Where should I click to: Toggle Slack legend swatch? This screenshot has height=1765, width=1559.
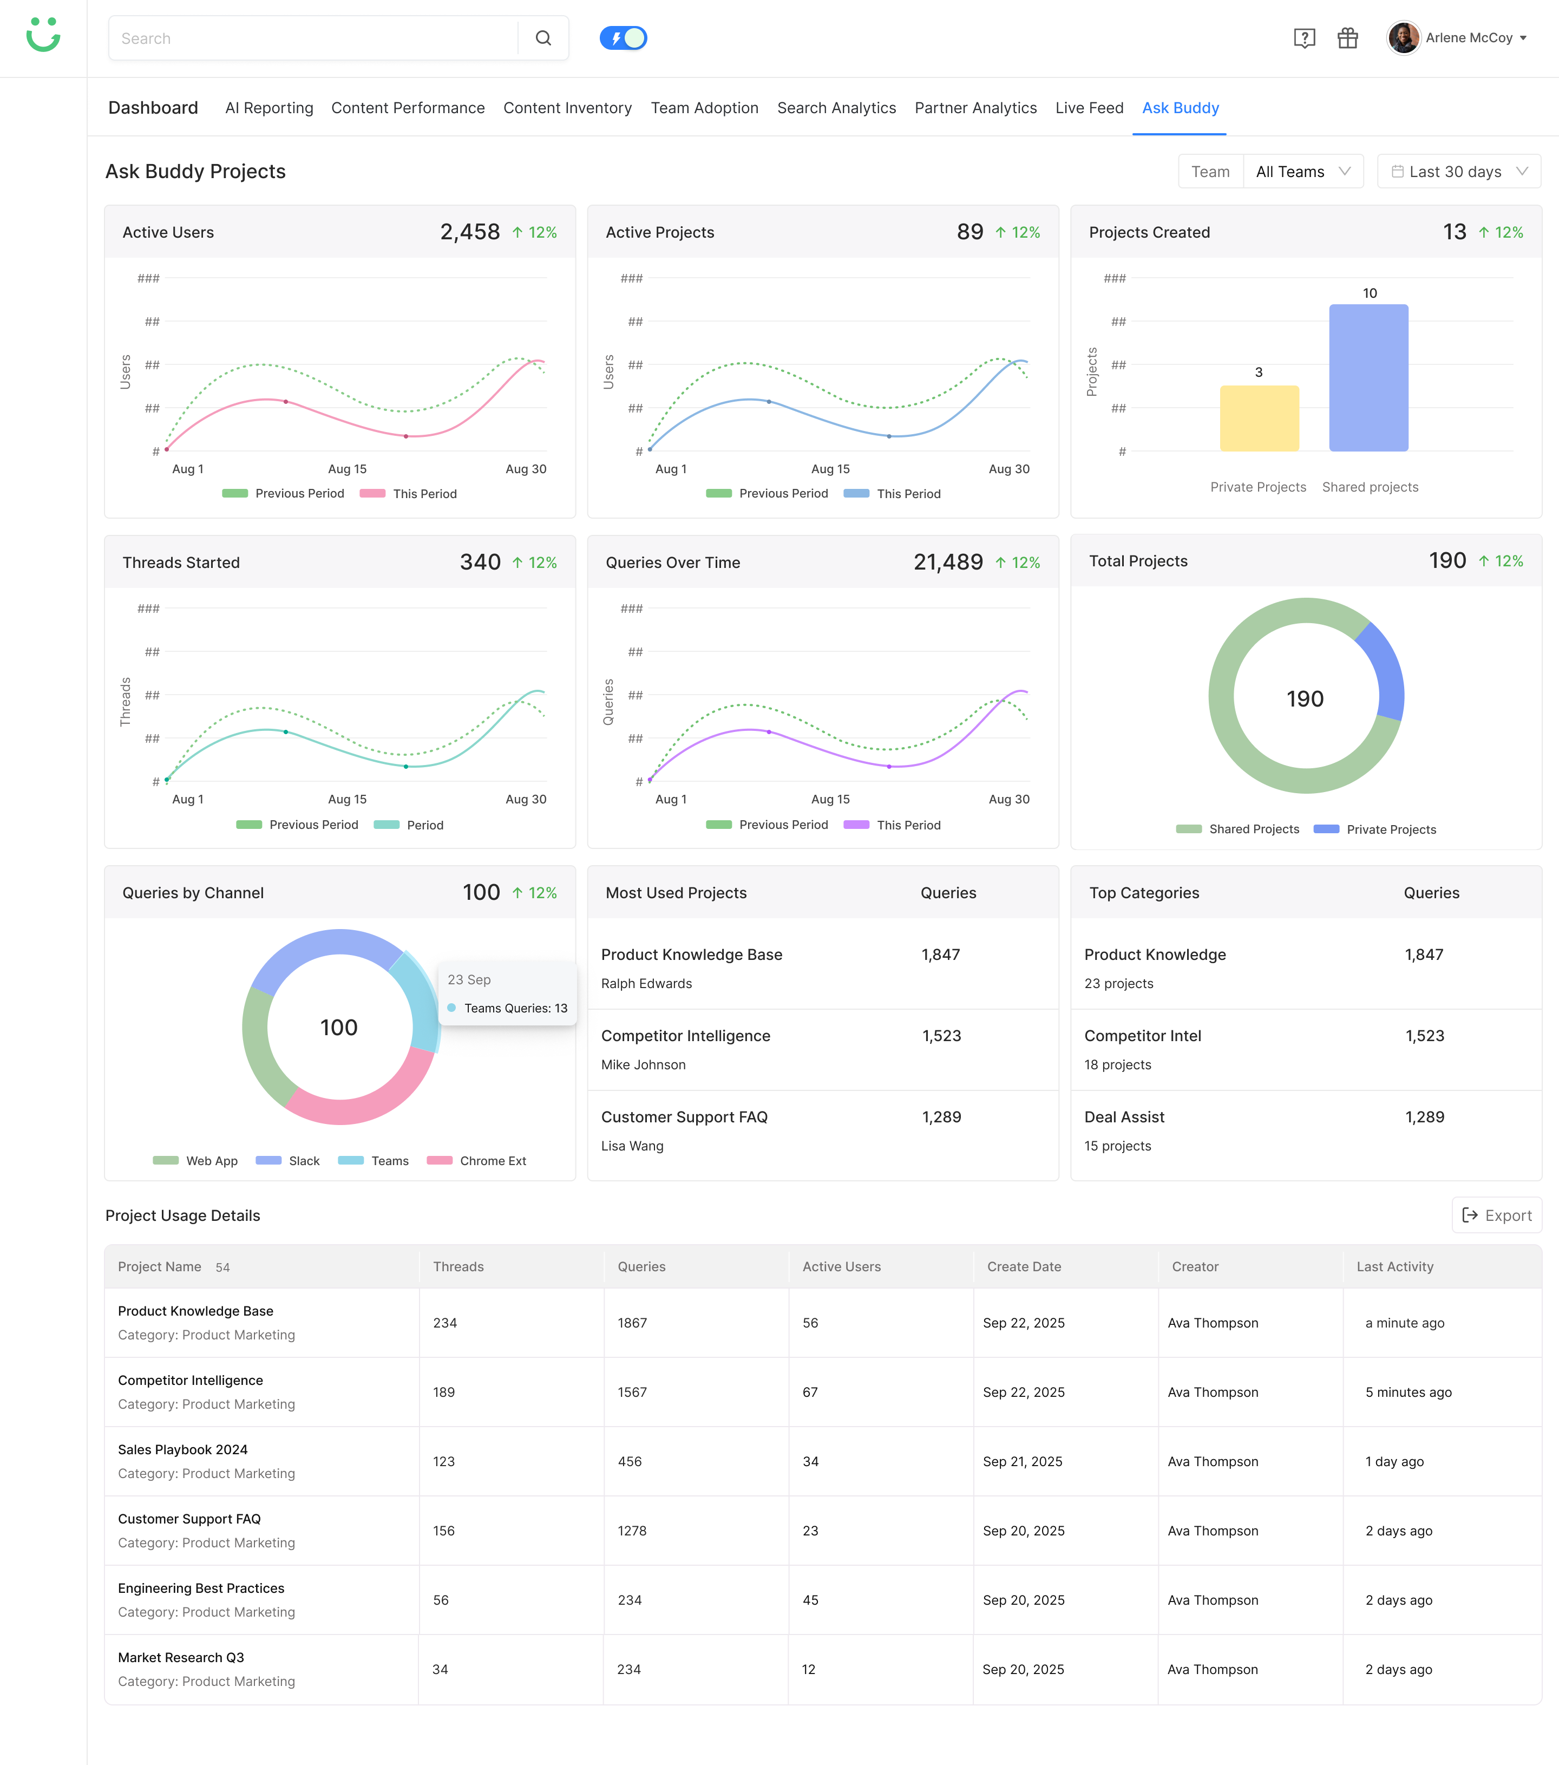268,1161
